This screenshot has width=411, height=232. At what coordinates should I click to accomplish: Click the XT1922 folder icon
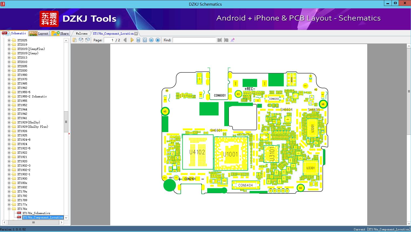[14, 153]
